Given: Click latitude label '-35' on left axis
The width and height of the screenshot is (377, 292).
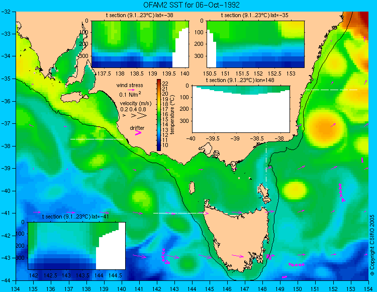Looking at the screenshot, I should [7, 79].
